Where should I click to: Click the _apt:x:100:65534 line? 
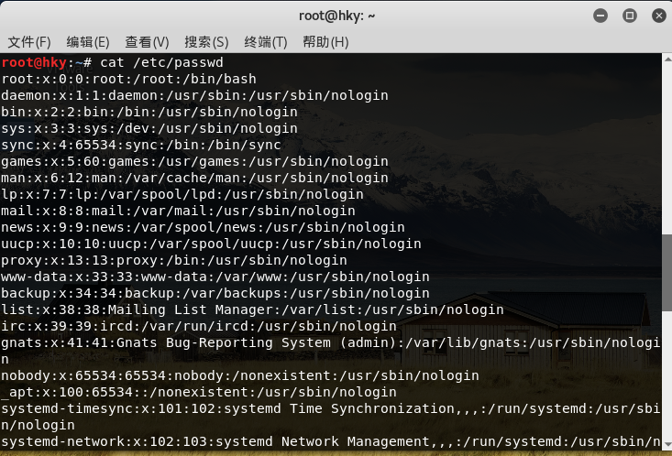[x=199, y=392]
